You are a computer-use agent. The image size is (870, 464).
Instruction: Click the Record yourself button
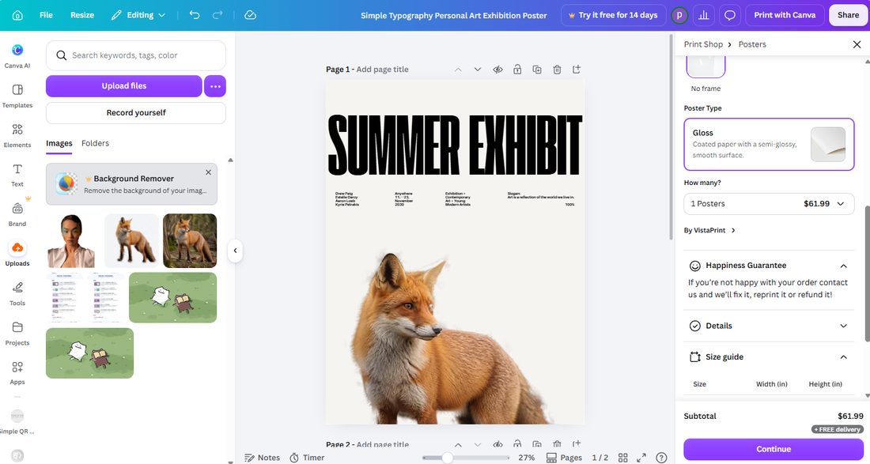[136, 112]
